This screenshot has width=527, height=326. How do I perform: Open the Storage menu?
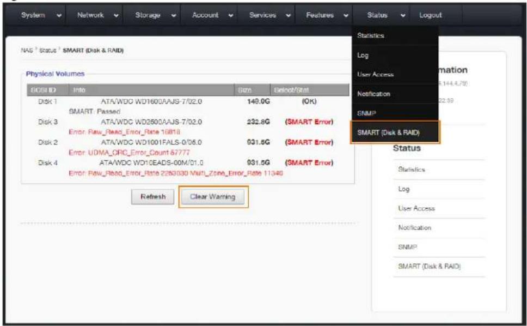pyautogui.click(x=148, y=15)
